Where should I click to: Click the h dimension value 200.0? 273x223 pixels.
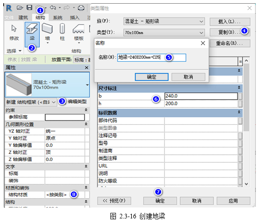coord(201,104)
